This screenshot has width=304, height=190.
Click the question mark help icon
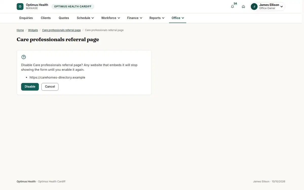pyautogui.click(x=24, y=57)
